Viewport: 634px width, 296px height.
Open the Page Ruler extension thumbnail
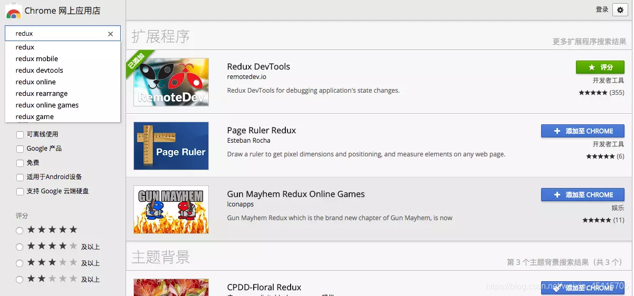coord(171,146)
